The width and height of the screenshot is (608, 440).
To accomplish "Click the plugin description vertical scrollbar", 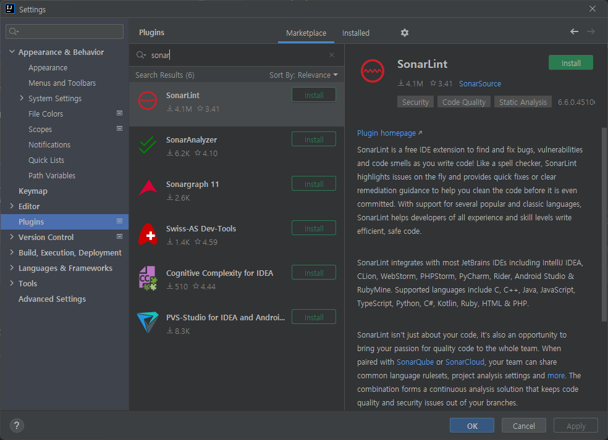I will [604, 225].
